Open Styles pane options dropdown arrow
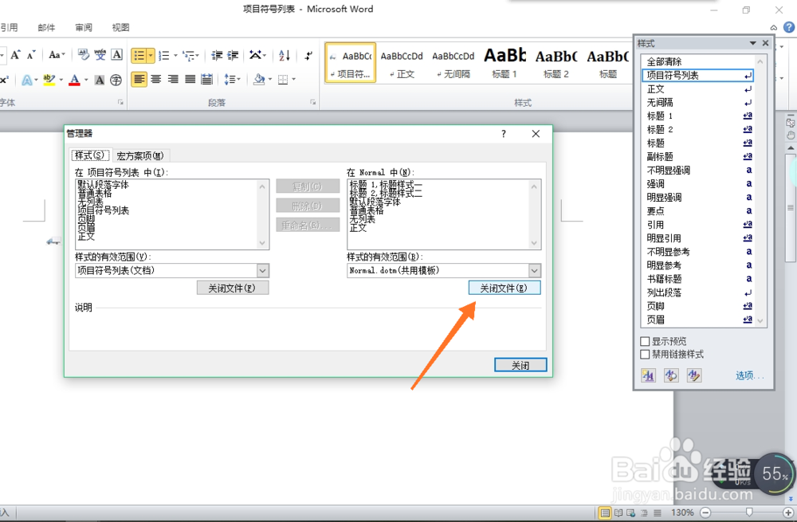The image size is (797, 522). point(753,43)
